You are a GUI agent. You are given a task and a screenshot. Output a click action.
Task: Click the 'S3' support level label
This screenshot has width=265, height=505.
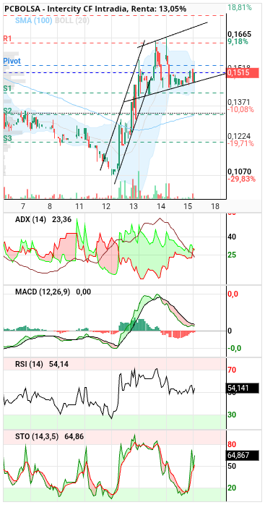point(7,138)
